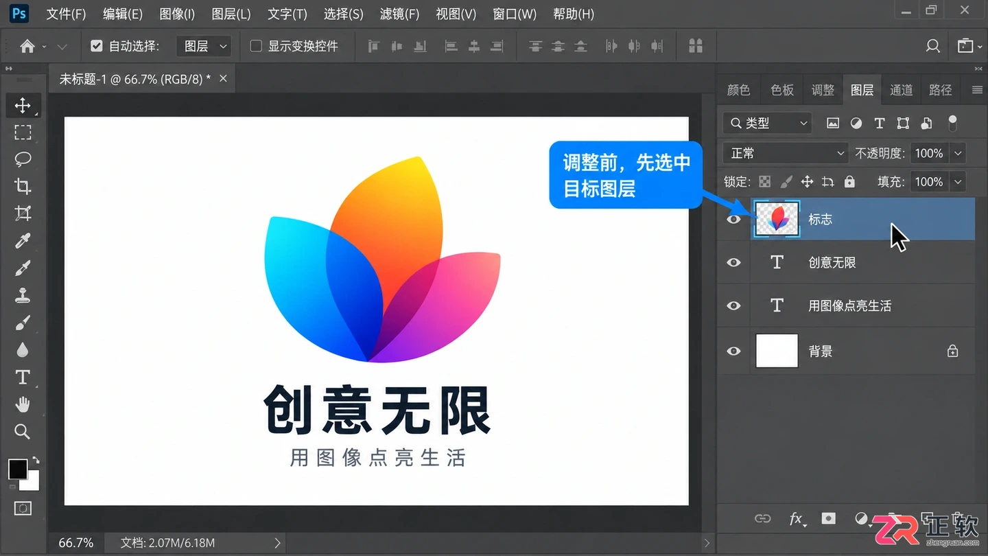Viewport: 988px width, 556px height.
Task: Filter layers by pixel layer type
Action: (833, 124)
